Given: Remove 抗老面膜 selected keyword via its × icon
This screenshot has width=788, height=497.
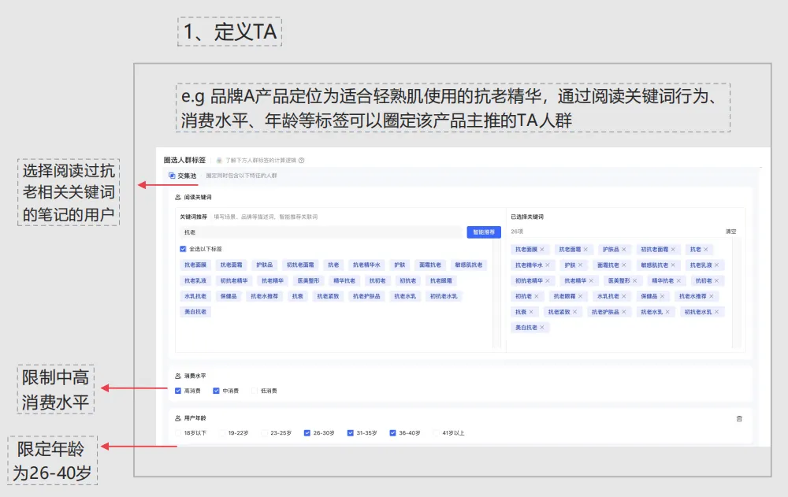Looking at the screenshot, I should [542, 249].
